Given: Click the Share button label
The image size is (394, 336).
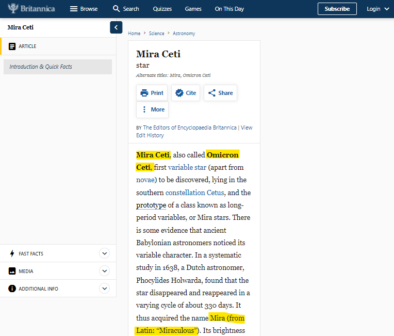Looking at the screenshot, I should (226, 93).
